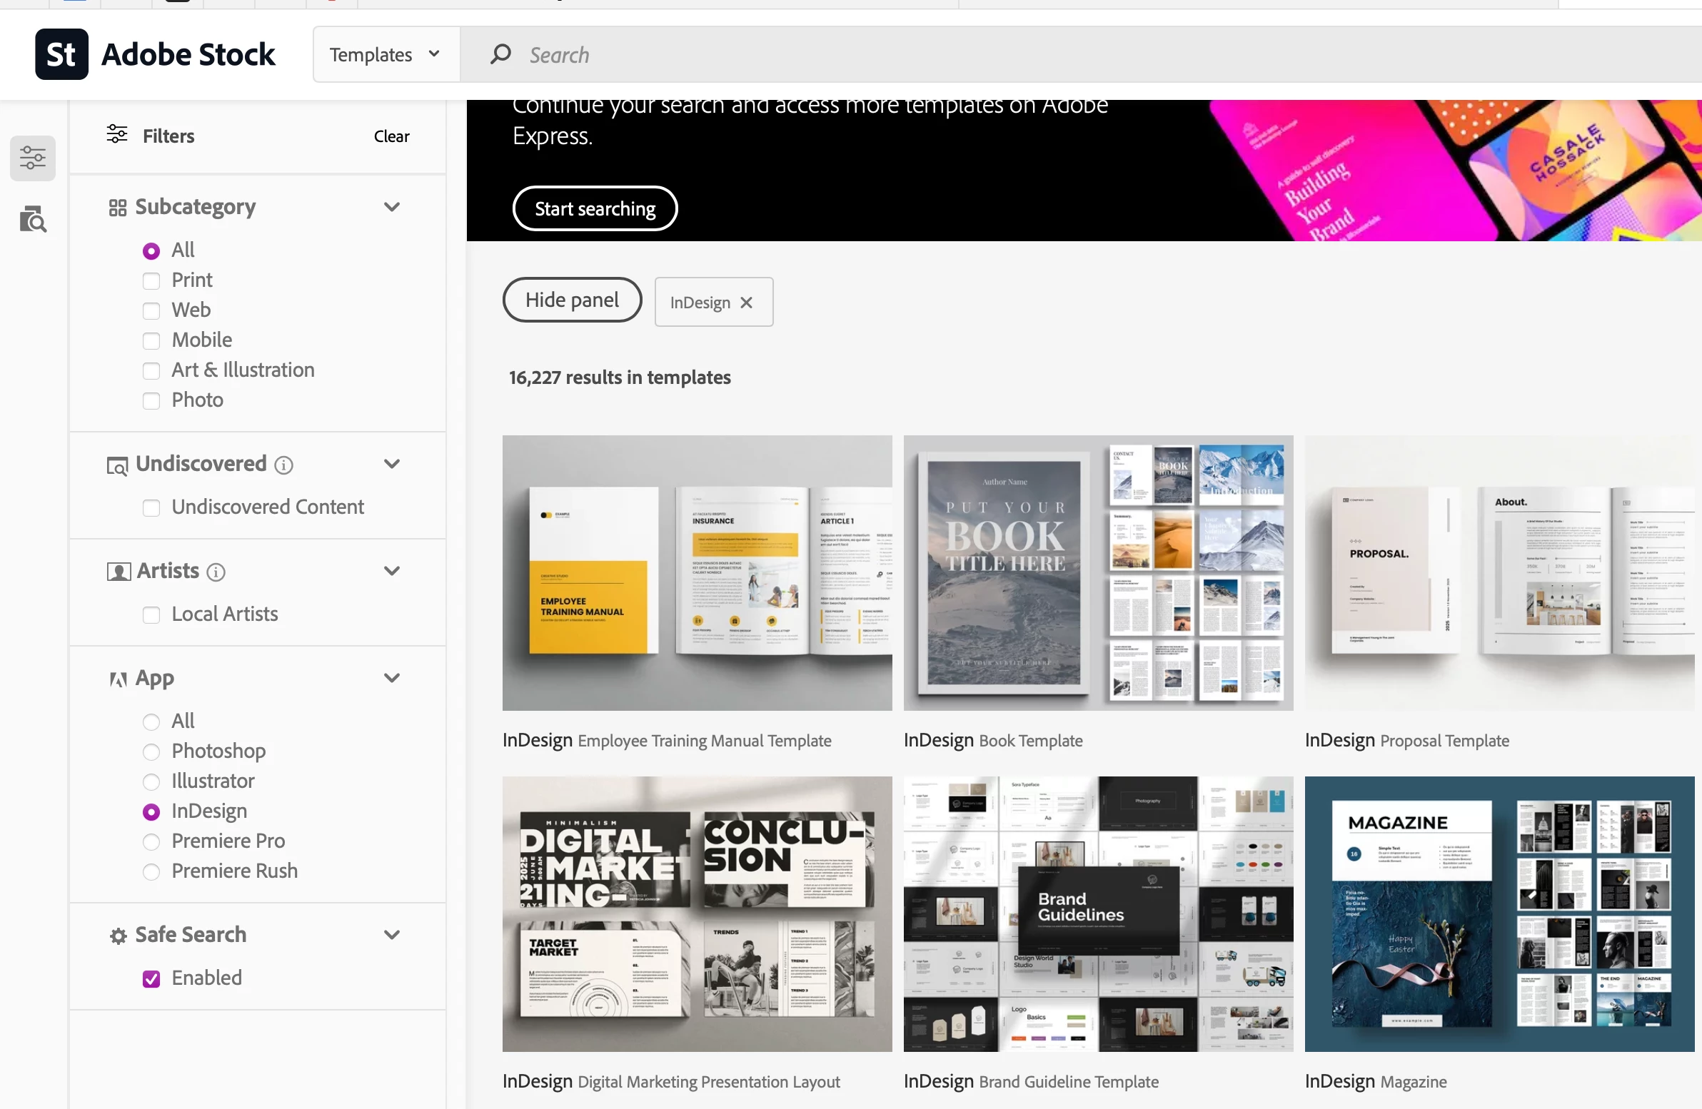The height and width of the screenshot is (1109, 1702).
Task: Click the Undiscovered info icon
Action: point(284,465)
